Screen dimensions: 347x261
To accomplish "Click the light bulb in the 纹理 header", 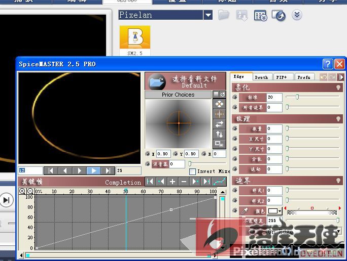I will 338,119.
